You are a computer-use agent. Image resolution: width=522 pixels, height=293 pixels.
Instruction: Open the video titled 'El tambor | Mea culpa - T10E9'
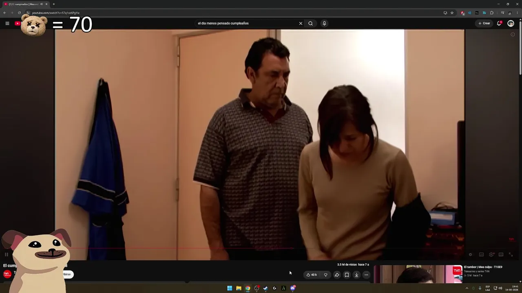coord(483,267)
